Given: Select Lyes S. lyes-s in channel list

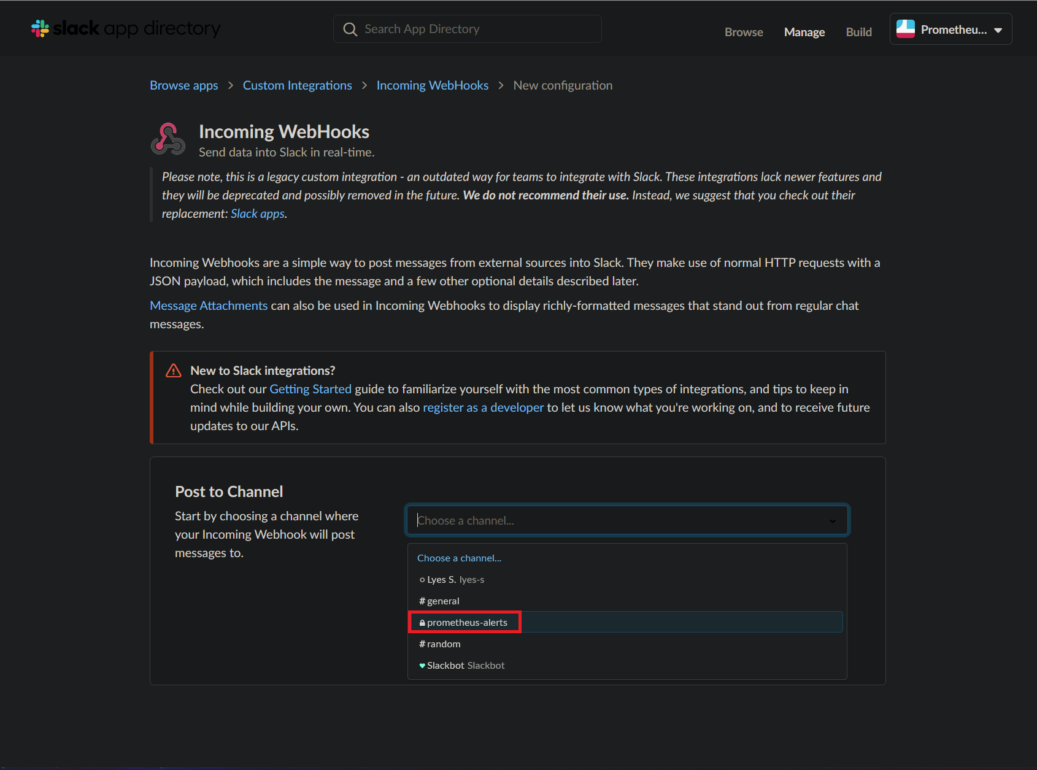Looking at the screenshot, I should [x=627, y=579].
